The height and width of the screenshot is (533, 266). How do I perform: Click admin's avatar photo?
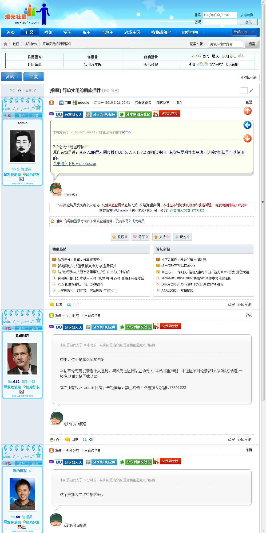pos(22,146)
